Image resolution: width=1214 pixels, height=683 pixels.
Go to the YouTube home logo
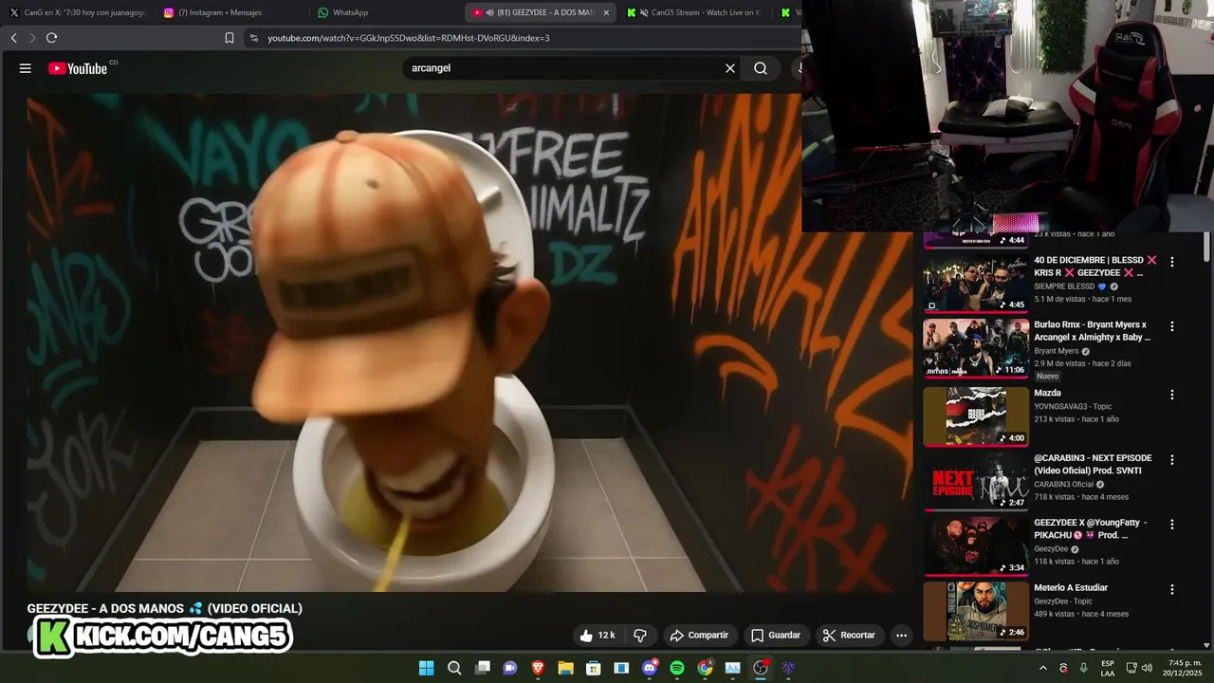click(x=78, y=68)
